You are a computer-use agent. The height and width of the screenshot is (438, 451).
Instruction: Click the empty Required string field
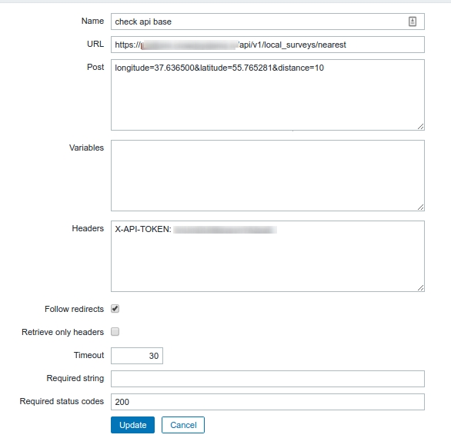pos(268,379)
